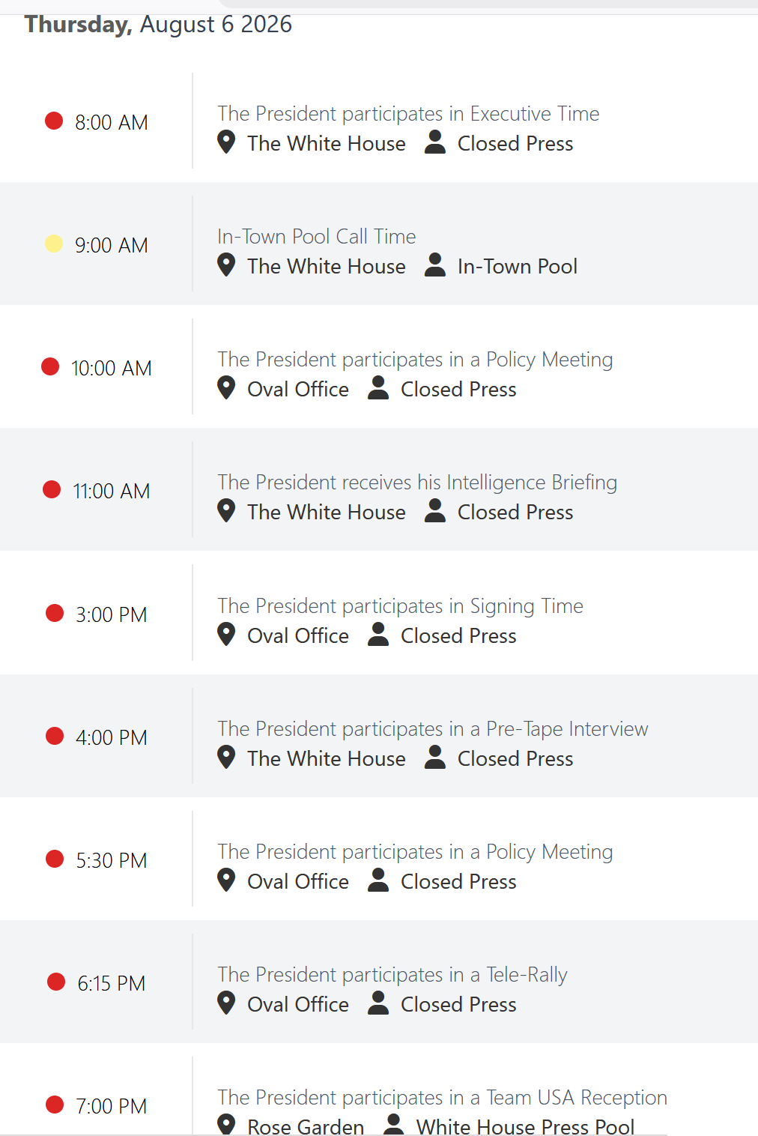
Task: Click the person icon beside In-Town Pool
Action: pos(435,265)
